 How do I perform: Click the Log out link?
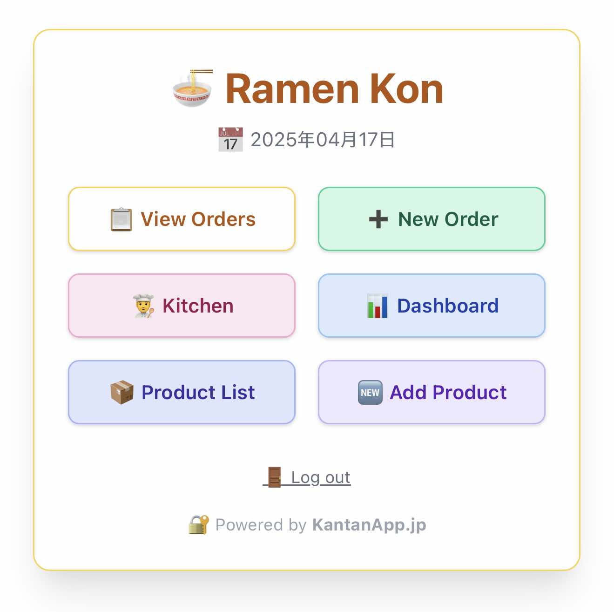pyautogui.click(x=320, y=477)
